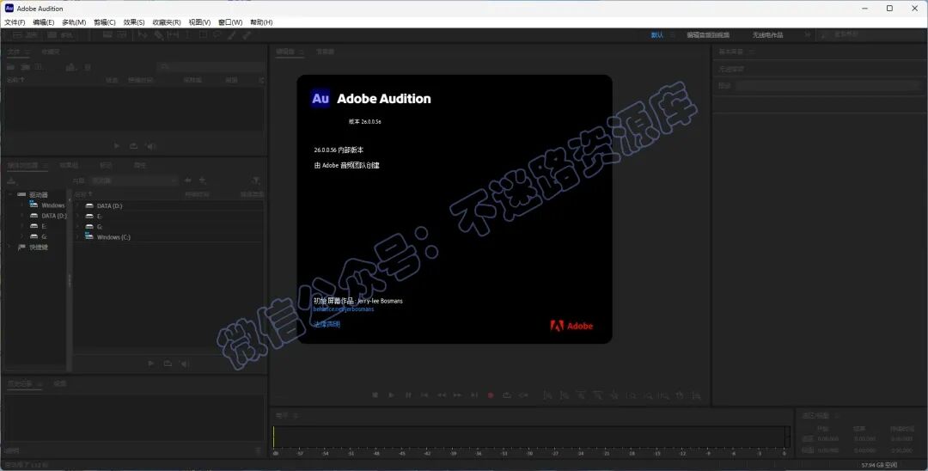Select G: drive in the left tree
The height and width of the screenshot is (471, 928).
(44, 236)
